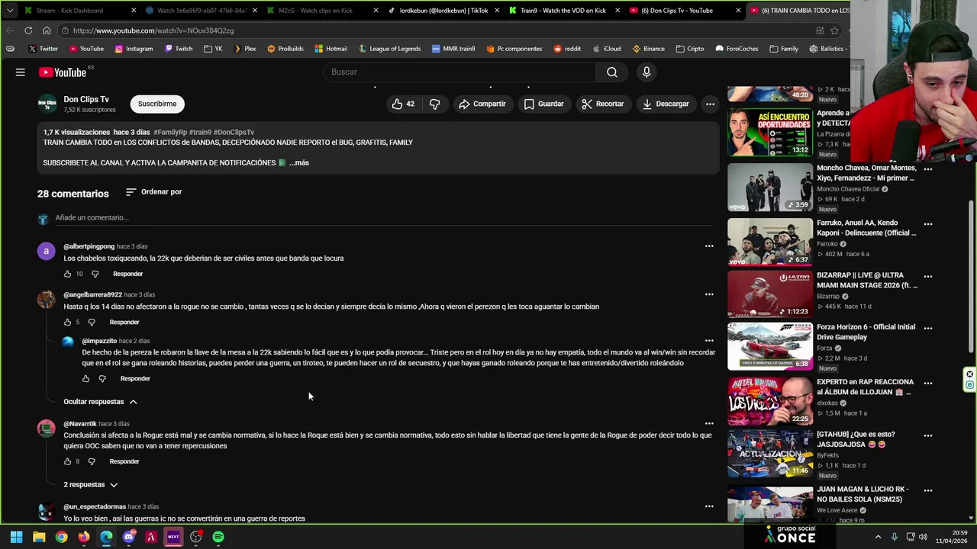977x549 pixels.
Task: Like the @angelbarrera8922 comment
Action: (x=67, y=323)
